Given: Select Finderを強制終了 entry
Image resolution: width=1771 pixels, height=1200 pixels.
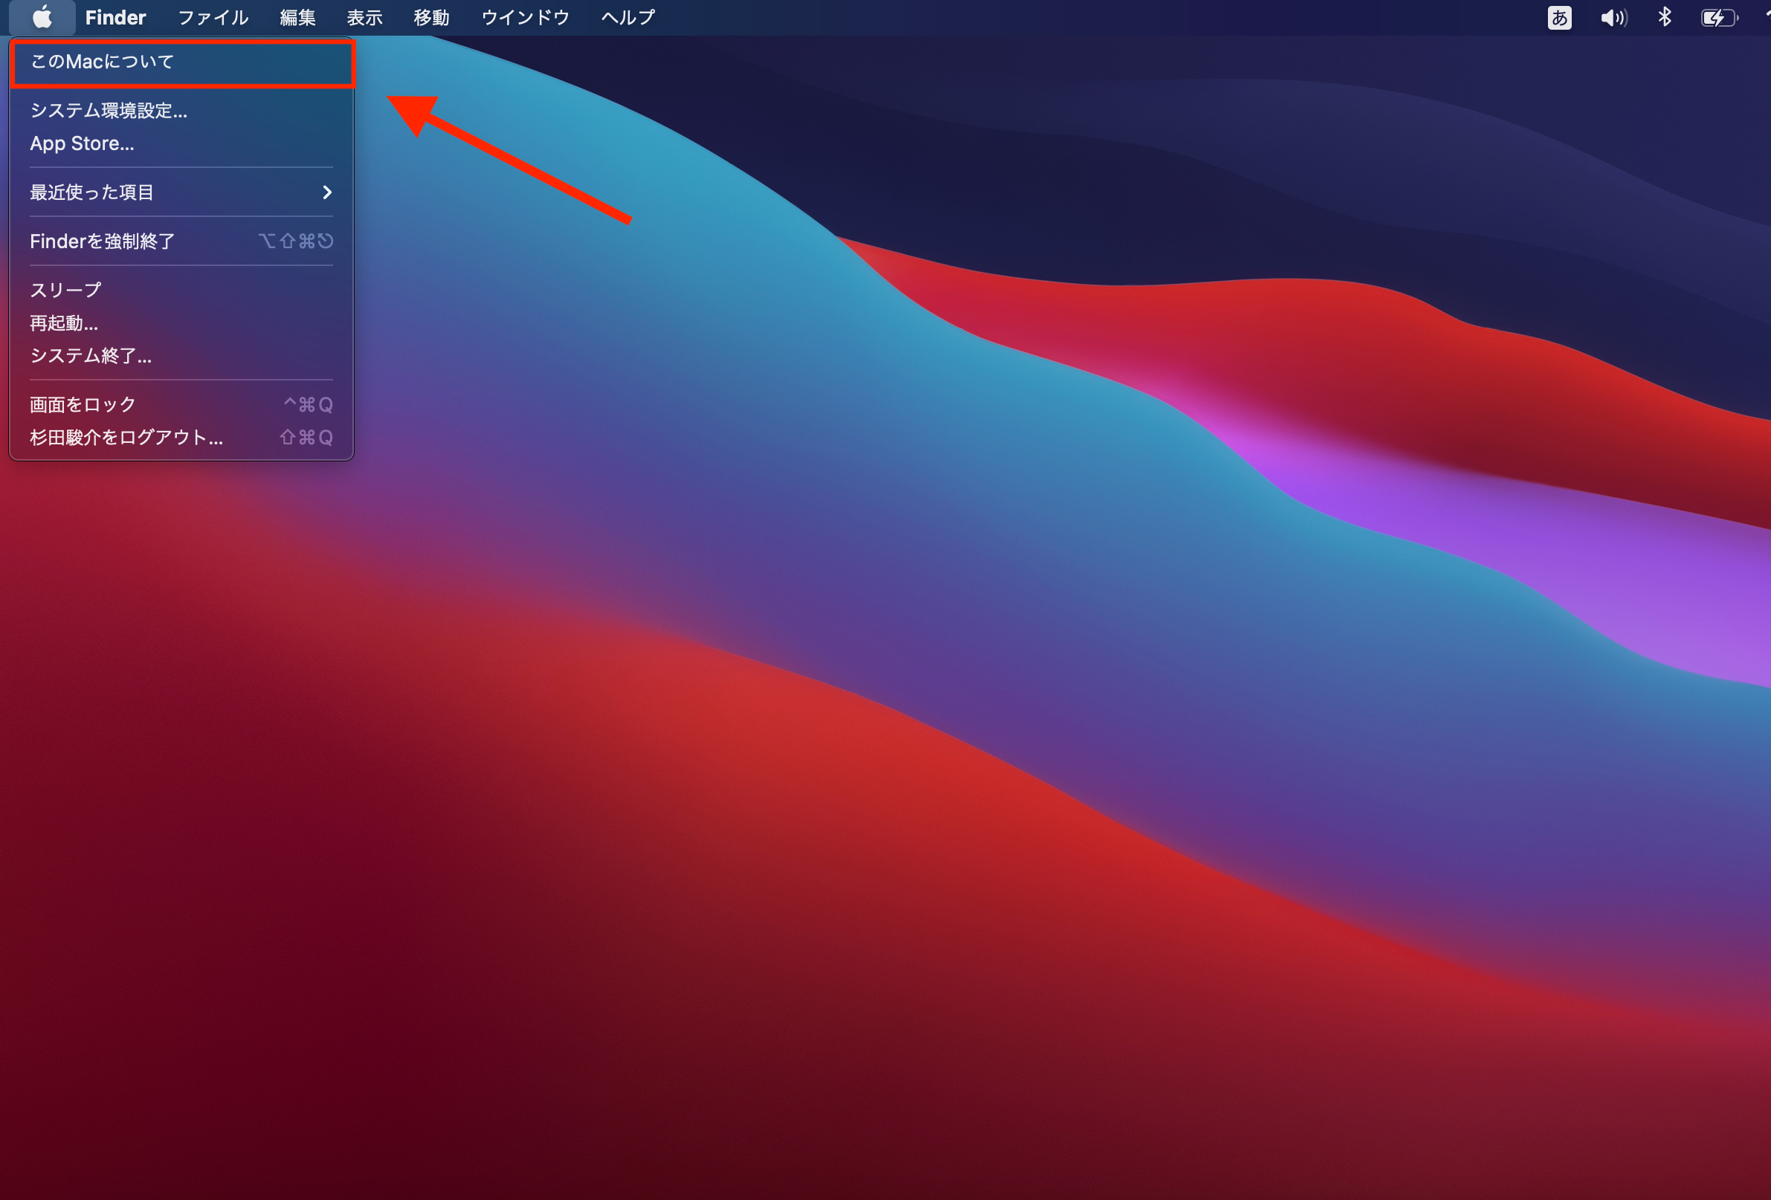Looking at the screenshot, I should point(103,241).
